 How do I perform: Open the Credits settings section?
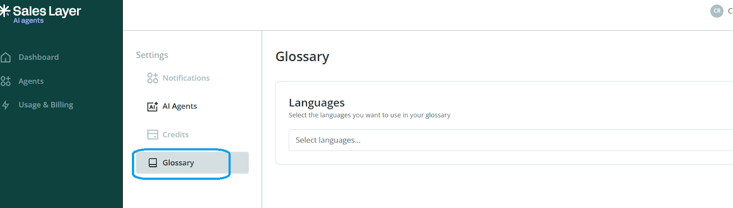click(x=175, y=135)
